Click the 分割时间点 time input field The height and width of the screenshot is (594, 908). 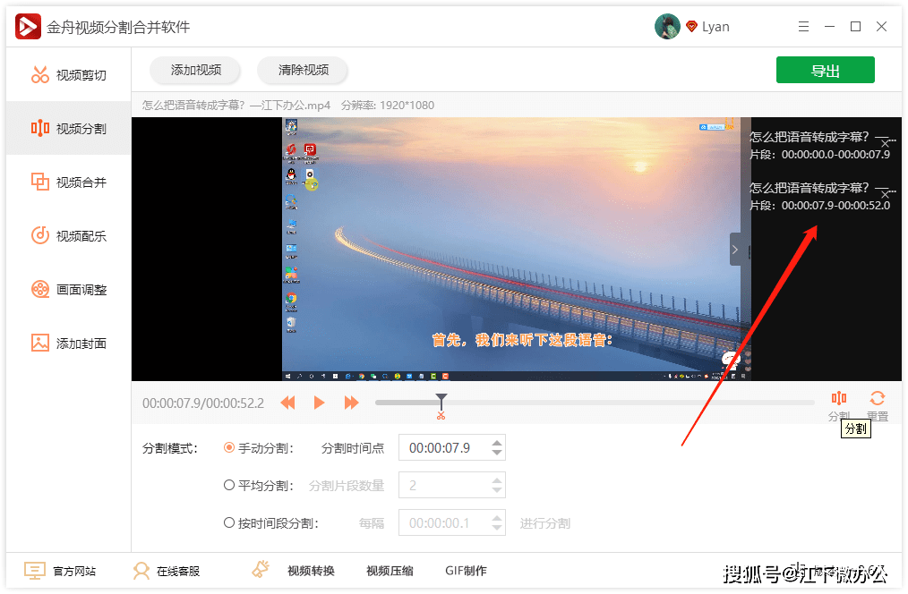[451, 447]
